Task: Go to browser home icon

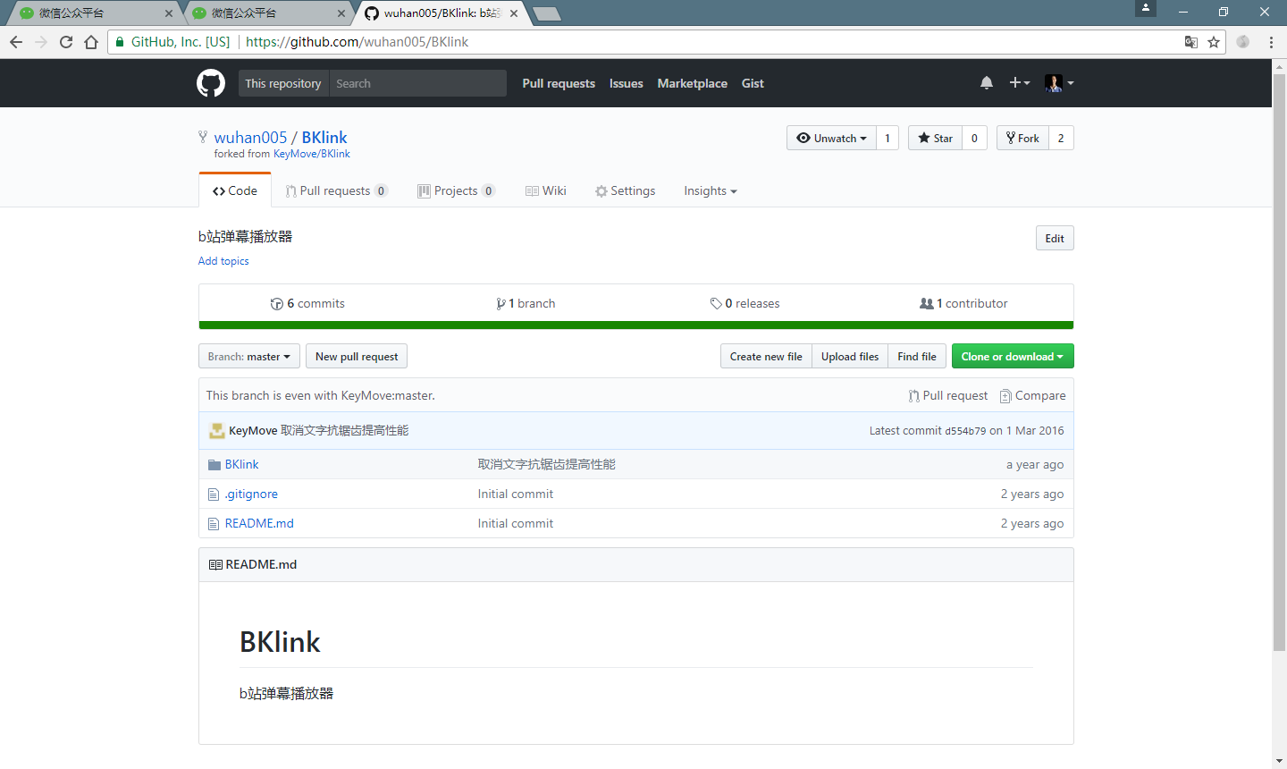Action: click(x=91, y=42)
